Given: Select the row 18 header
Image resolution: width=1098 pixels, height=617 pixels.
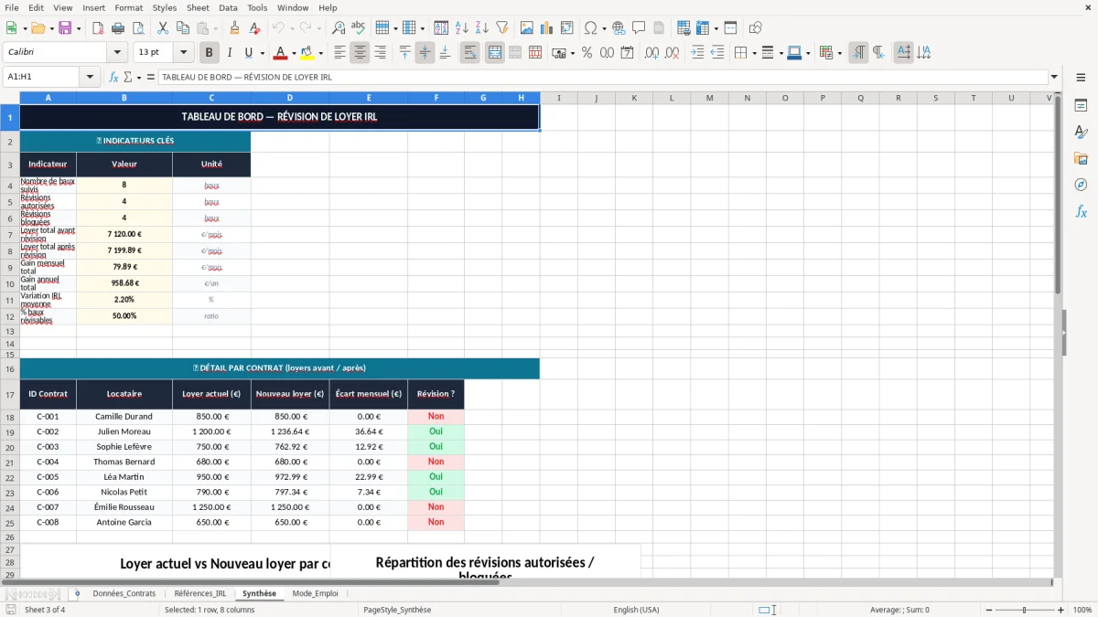Looking at the screenshot, I should click(x=10, y=417).
